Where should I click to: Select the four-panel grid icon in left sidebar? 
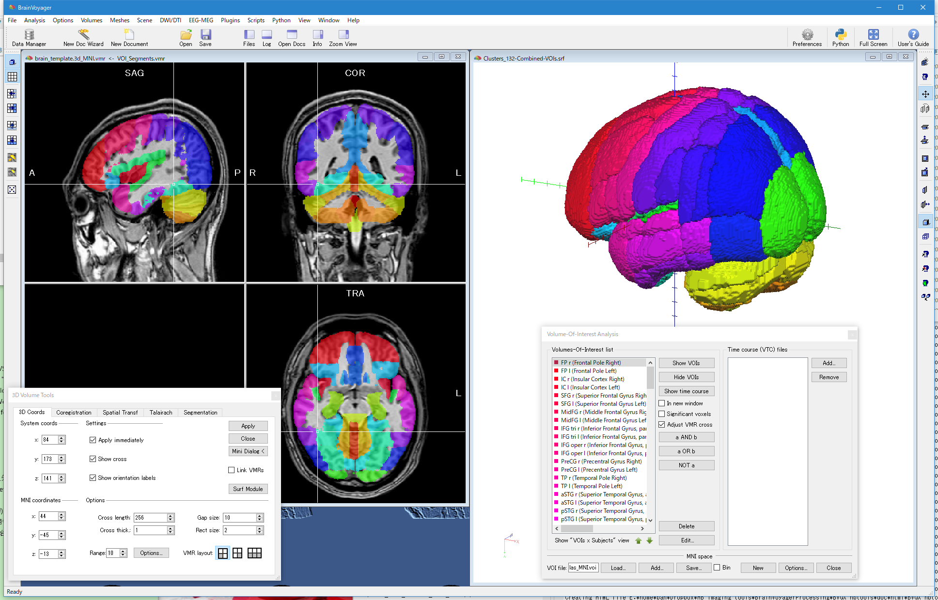[12, 77]
